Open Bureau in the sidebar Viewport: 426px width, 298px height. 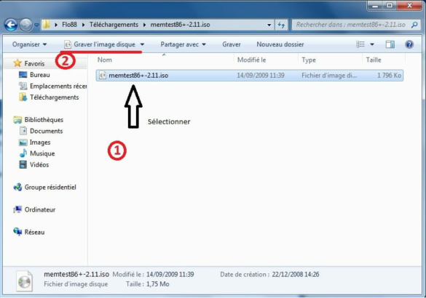tap(40, 75)
